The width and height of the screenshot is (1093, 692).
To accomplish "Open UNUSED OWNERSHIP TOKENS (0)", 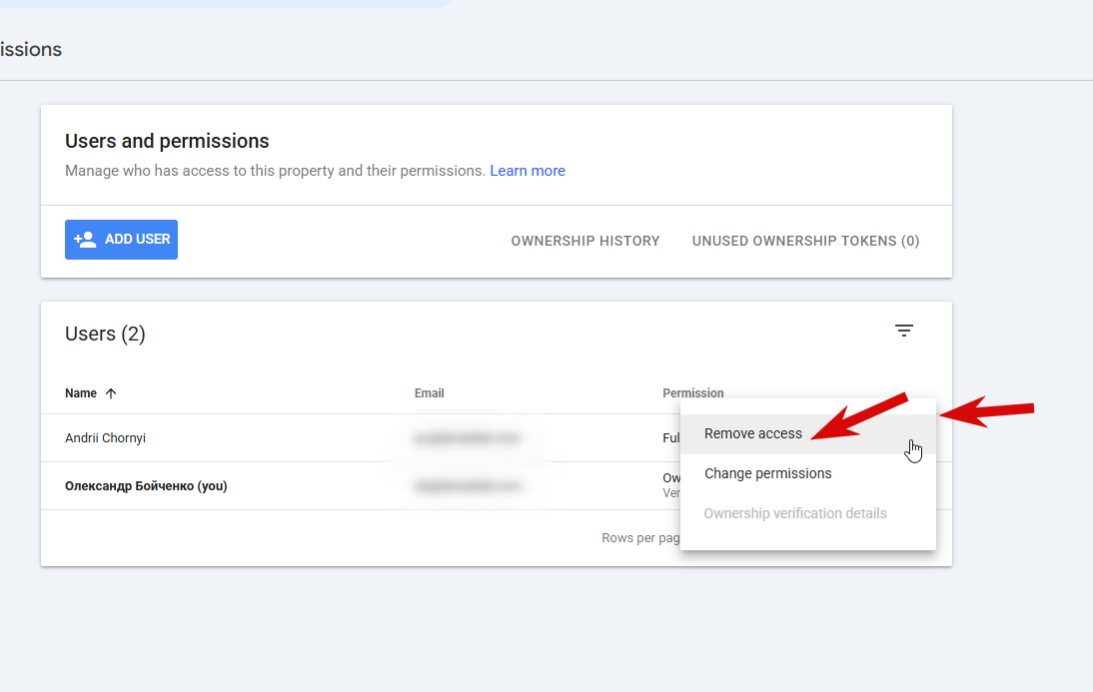I will click(x=805, y=241).
